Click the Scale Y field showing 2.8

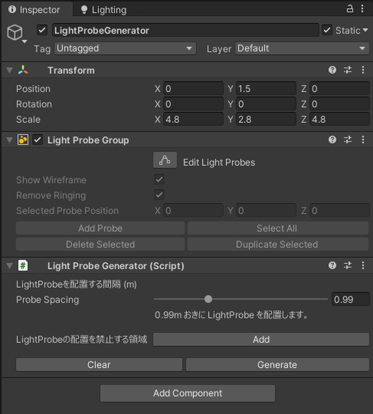[x=266, y=120]
